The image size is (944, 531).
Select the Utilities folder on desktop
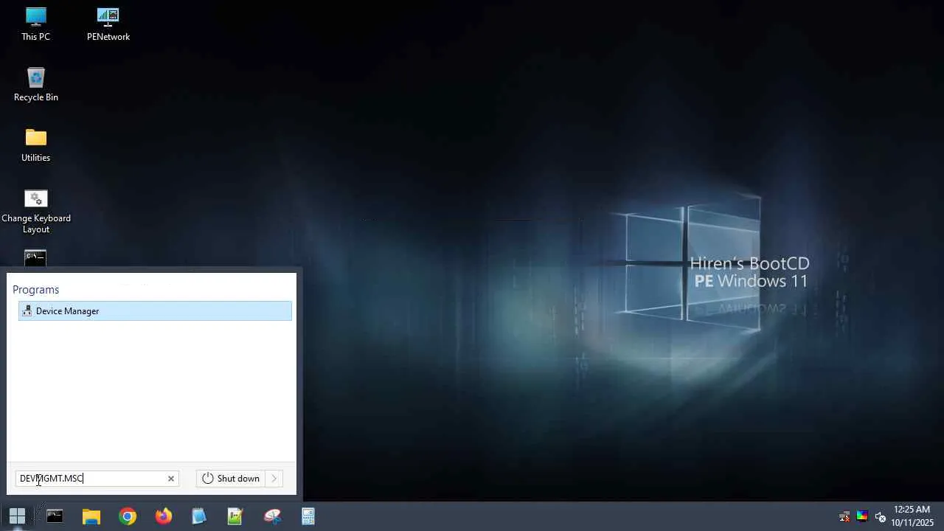point(35,145)
